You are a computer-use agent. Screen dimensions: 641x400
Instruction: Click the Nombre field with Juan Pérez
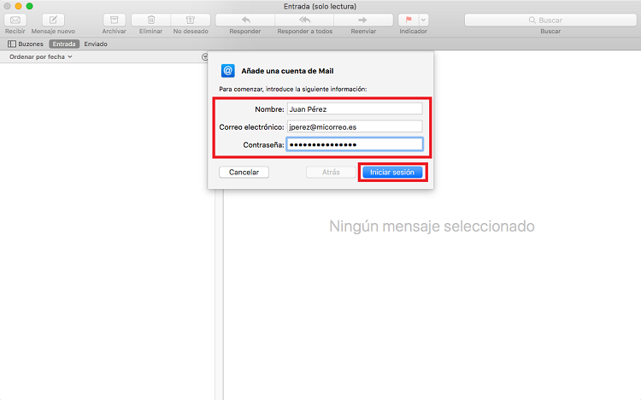(355, 109)
